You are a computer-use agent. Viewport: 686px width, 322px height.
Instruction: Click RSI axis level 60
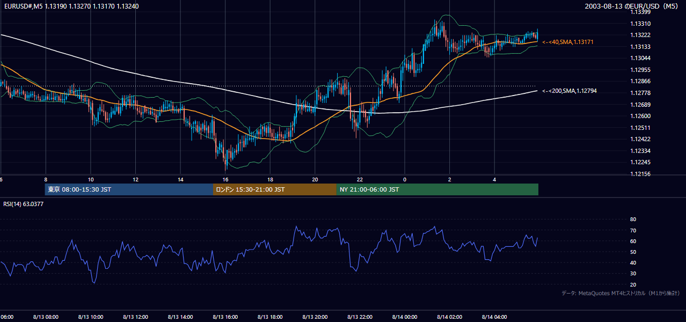click(x=633, y=241)
